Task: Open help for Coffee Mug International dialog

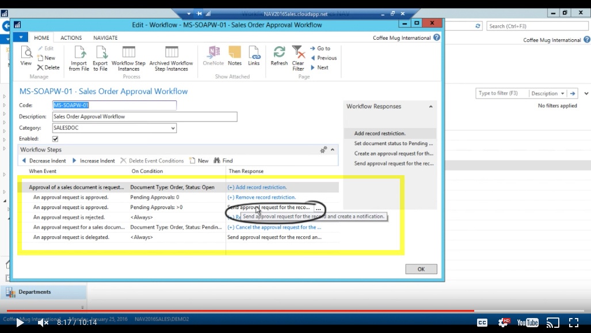Action: [436, 37]
